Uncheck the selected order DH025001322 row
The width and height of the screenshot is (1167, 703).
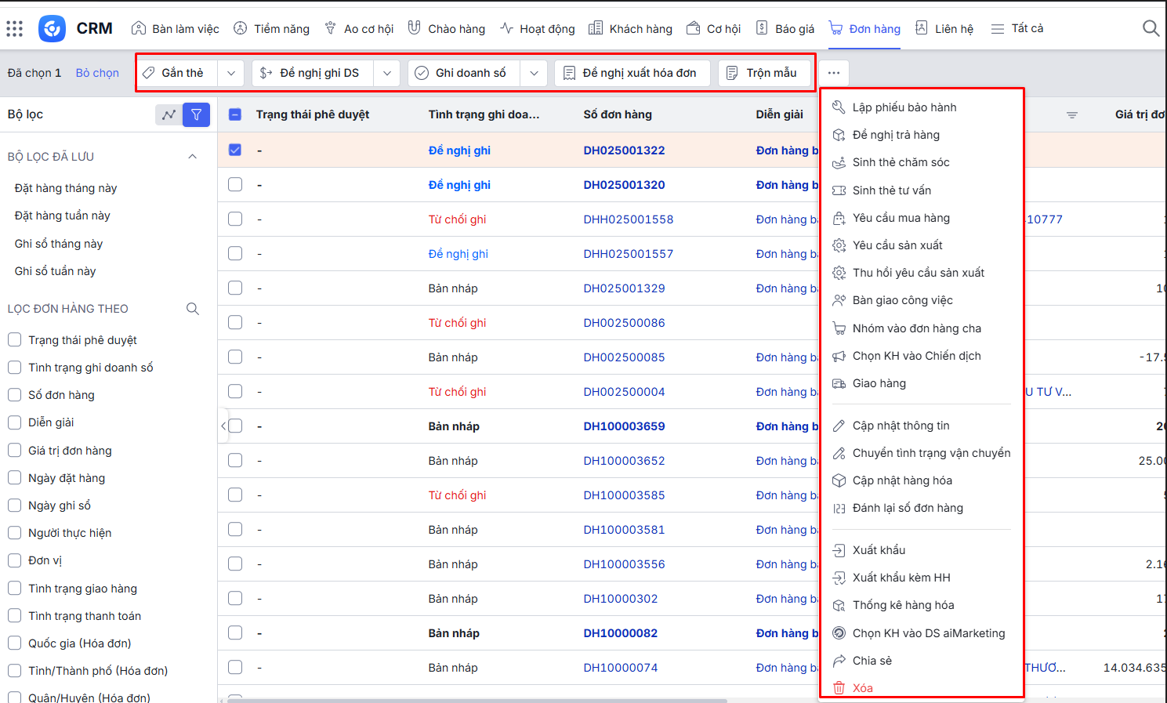point(235,150)
